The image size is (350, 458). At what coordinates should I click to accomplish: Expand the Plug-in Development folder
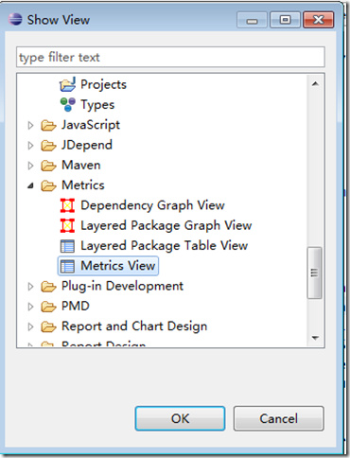(x=30, y=287)
